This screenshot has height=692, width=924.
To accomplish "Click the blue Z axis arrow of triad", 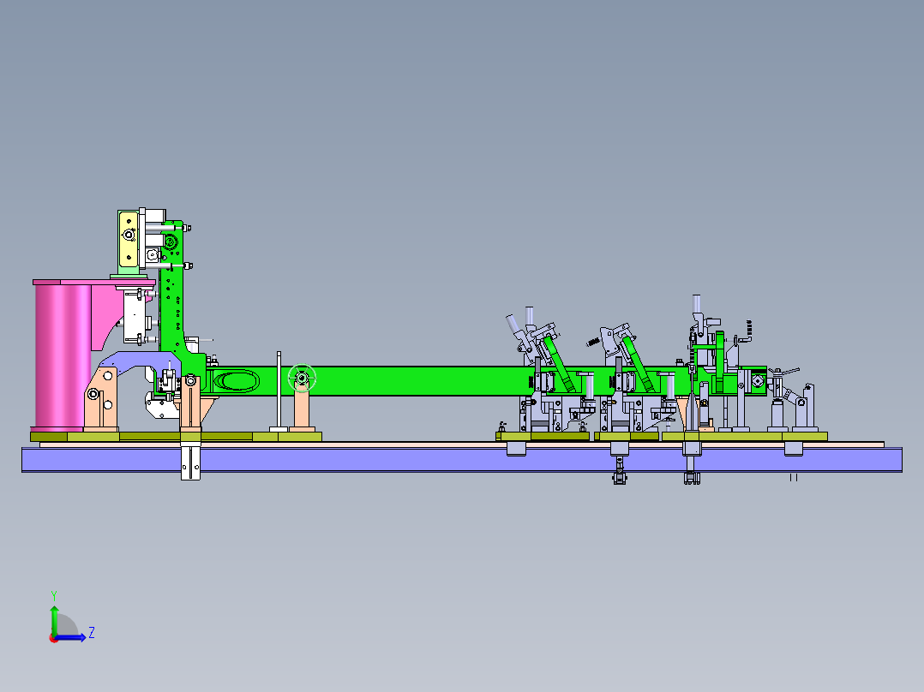I will [x=72, y=637].
